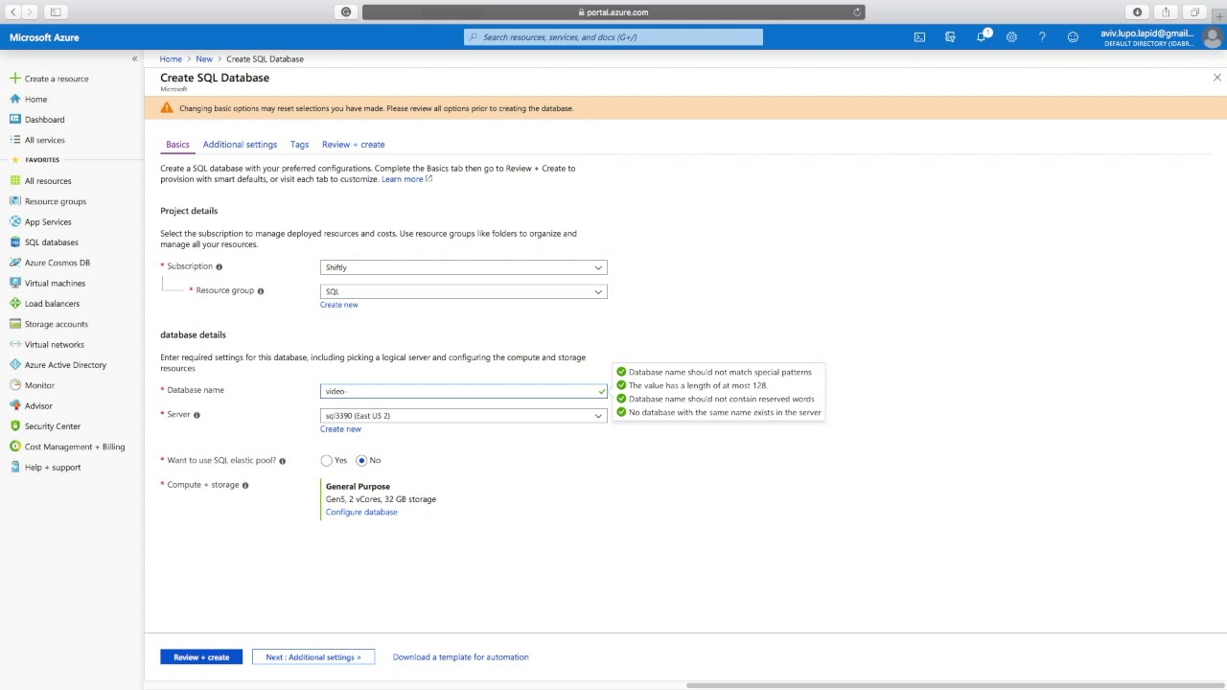Open Azure Cosmos DB in the sidebar
This screenshot has height=690, width=1227.
58,263
